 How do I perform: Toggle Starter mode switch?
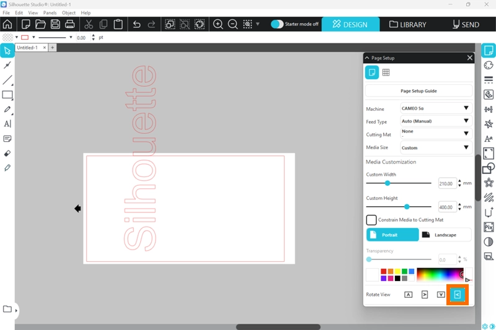tap(277, 24)
